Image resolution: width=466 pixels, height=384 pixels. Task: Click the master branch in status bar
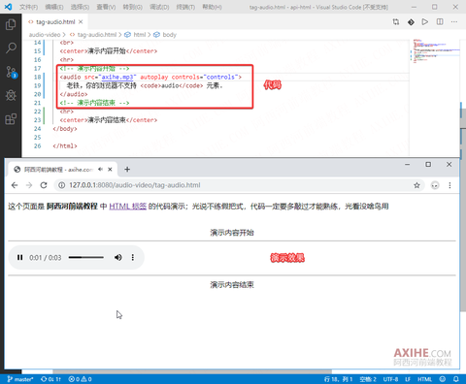pos(20,379)
